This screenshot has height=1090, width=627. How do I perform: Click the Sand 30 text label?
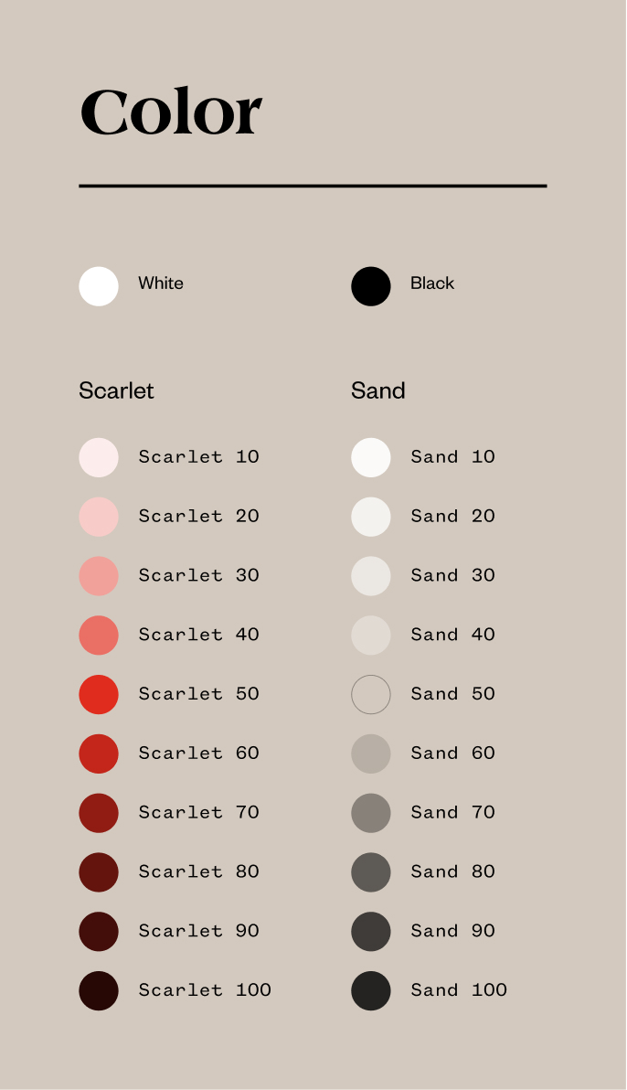click(x=452, y=575)
